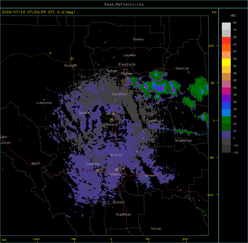248x243 pixels.
Task: Select the Sylvan label on map
Action: (x=112, y=71)
